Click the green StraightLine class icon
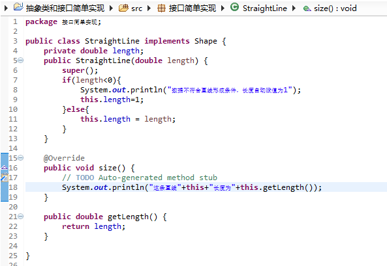Screen dimensions: 387x266 (234, 7)
